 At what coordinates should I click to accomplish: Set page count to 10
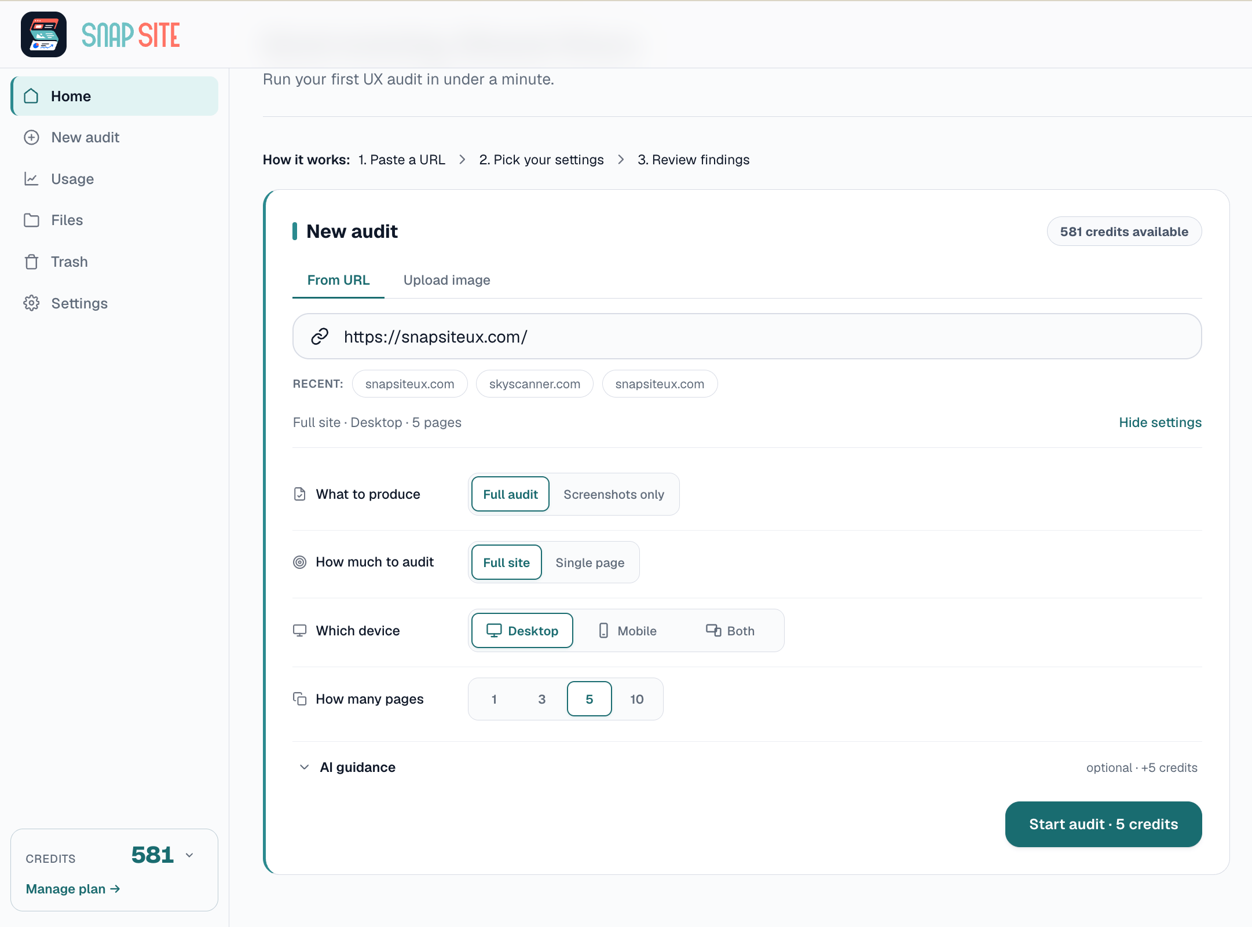tap(636, 699)
